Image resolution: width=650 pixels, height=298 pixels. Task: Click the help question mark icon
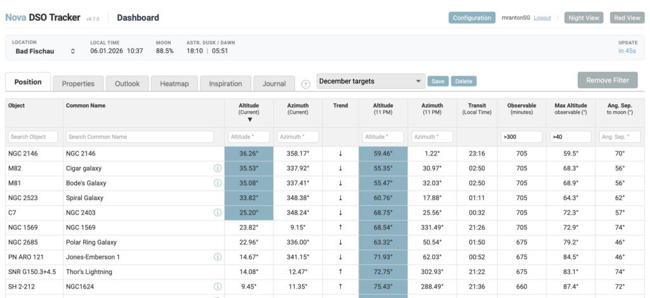point(305,84)
